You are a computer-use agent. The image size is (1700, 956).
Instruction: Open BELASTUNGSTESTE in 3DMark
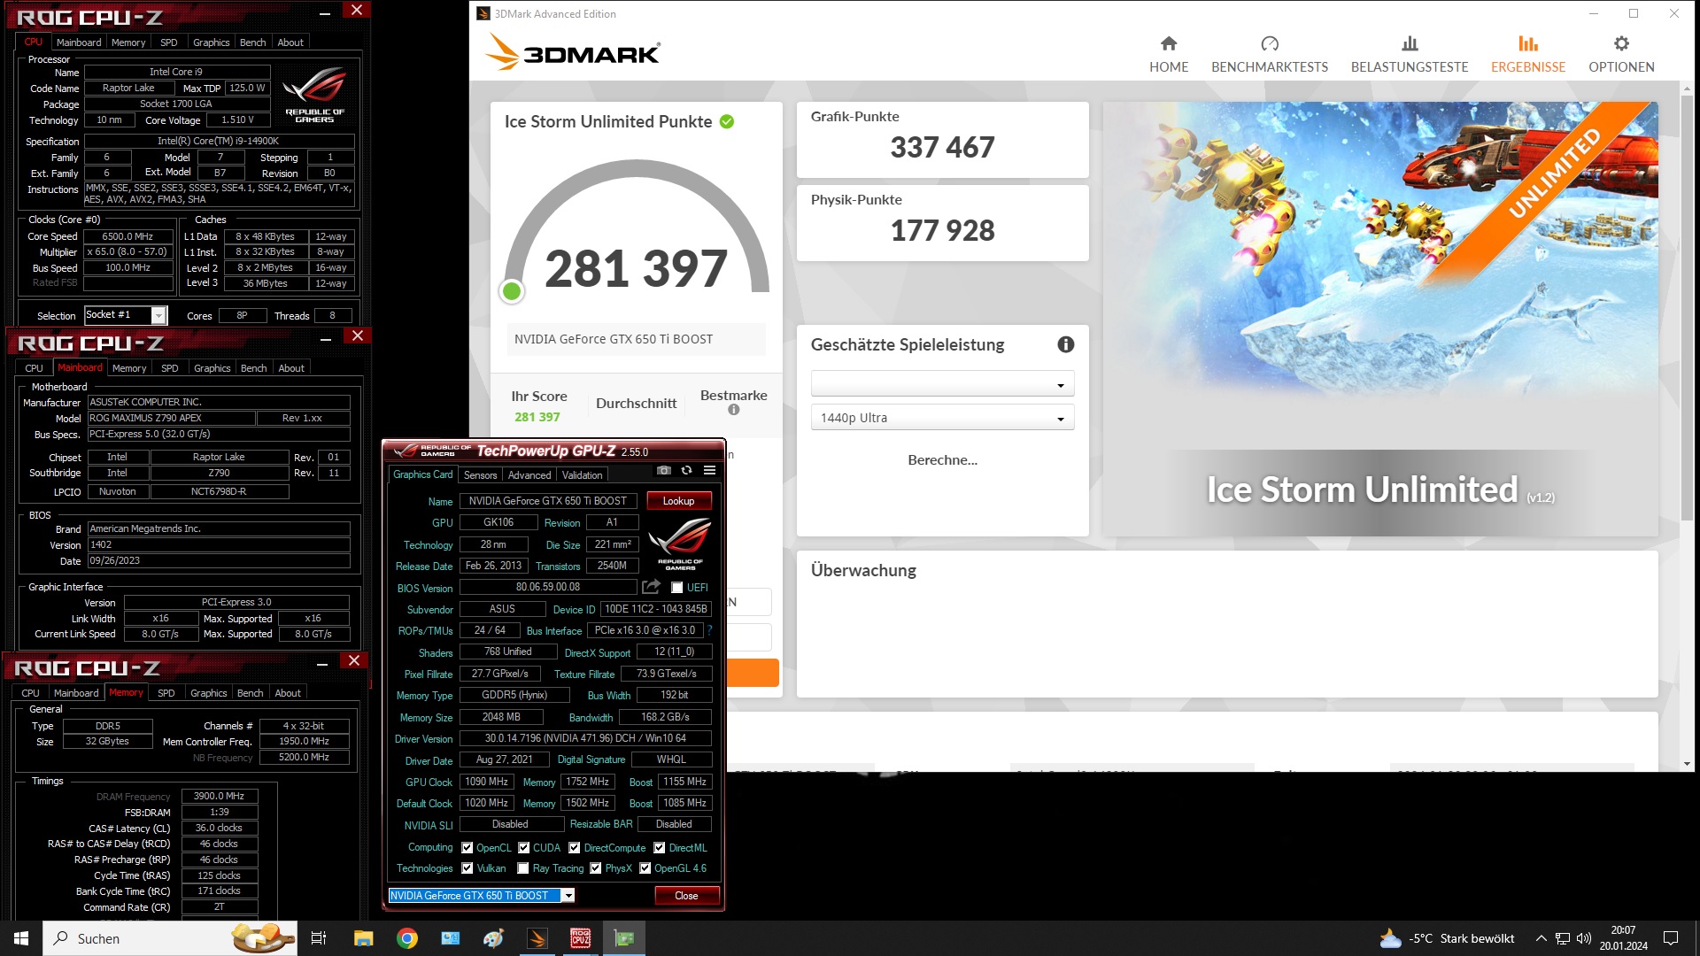[x=1409, y=54]
